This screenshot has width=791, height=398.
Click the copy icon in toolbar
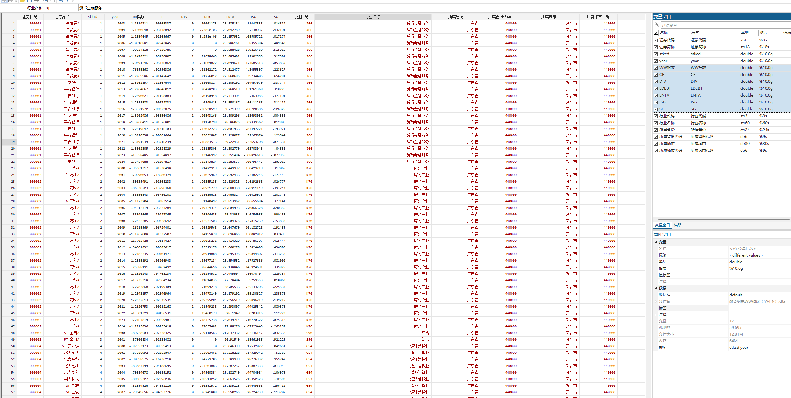coord(46,1)
